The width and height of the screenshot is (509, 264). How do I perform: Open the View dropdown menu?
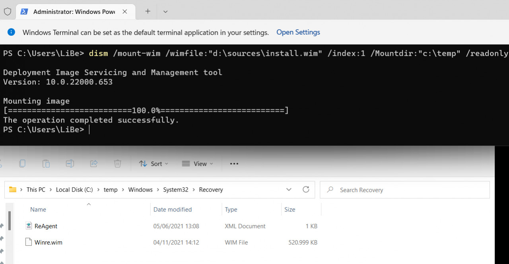click(197, 164)
